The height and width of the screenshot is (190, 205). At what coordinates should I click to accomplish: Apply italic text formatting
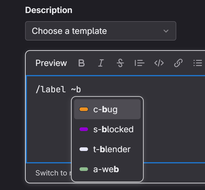[101, 63]
